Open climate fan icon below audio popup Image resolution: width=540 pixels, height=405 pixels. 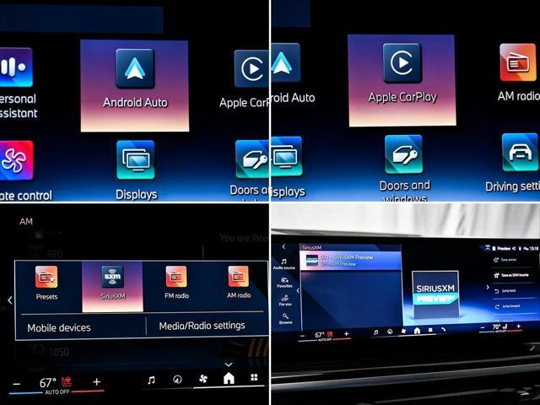click(x=203, y=379)
